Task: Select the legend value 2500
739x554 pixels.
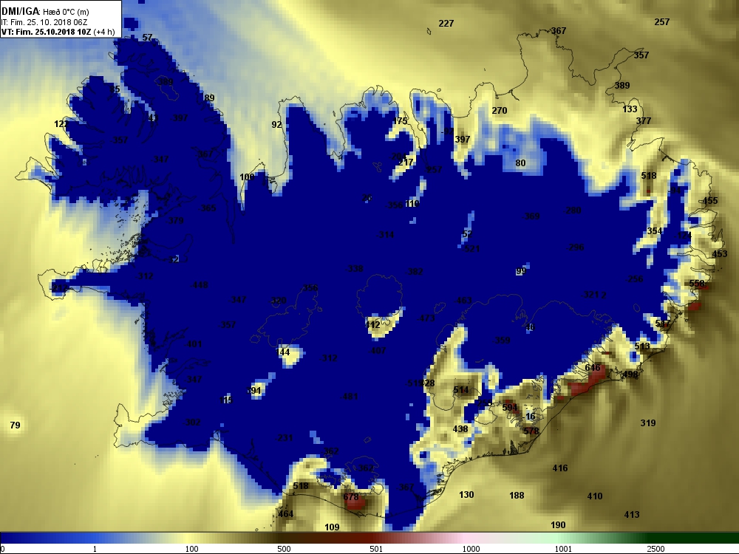Action: coord(655,549)
